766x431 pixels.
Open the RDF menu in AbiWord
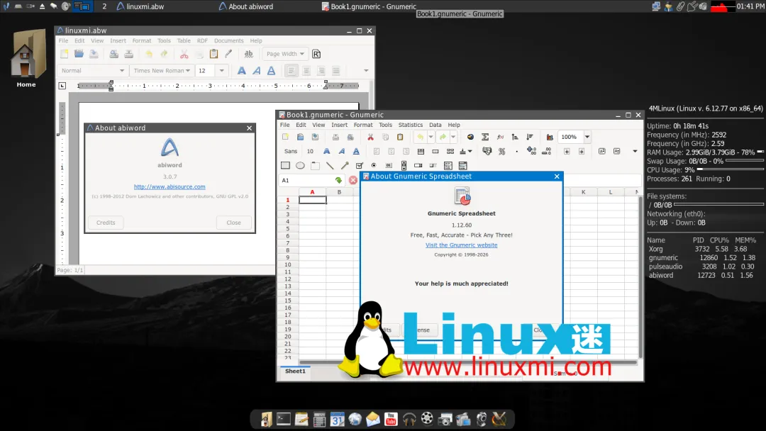[x=202, y=41]
